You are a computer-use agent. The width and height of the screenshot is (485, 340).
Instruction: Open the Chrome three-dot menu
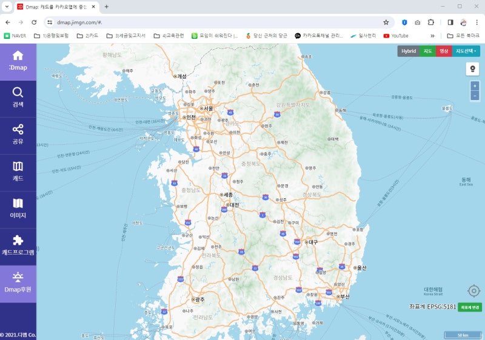[477, 22]
